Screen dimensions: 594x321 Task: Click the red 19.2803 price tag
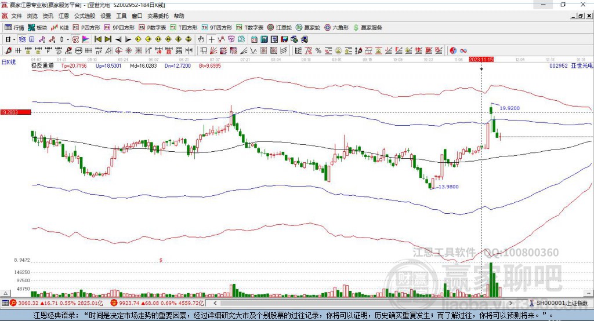pyautogui.click(x=15, y=112)
